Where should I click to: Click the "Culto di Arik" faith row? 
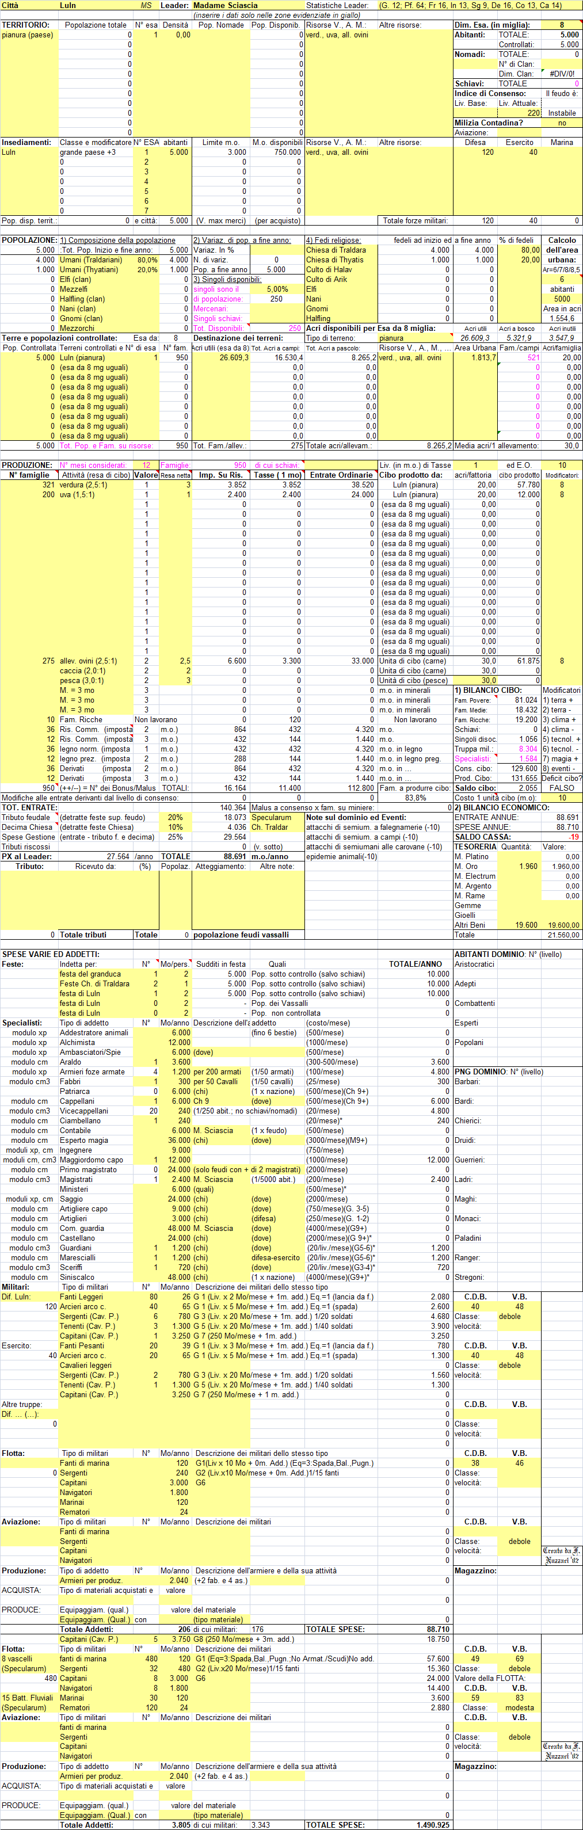[327, 280]
